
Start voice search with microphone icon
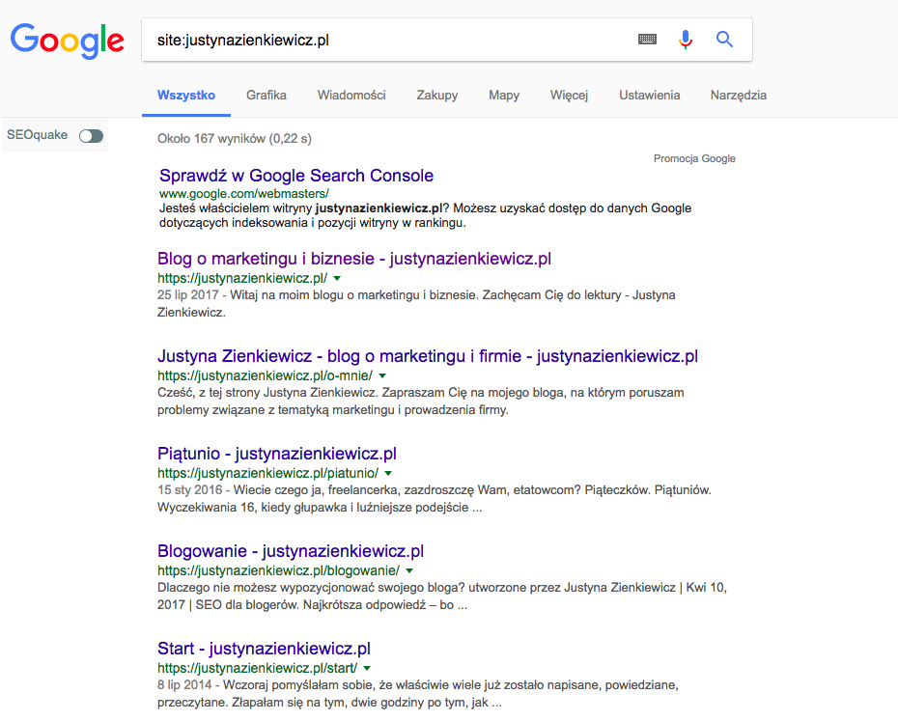pyautogui.click(x=686, y=40)
